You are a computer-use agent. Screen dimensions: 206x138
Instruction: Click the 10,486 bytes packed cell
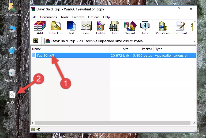coord(141,55)
